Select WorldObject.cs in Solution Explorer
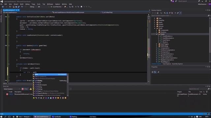The image size is (211, 118). (x=165, y=62)
